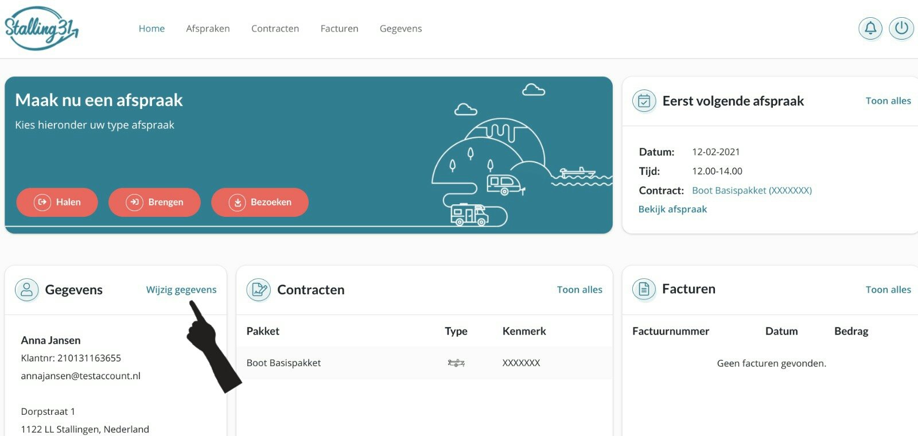
Task: Click the name Anna Jansen
Action: click(x=50, y=340)
